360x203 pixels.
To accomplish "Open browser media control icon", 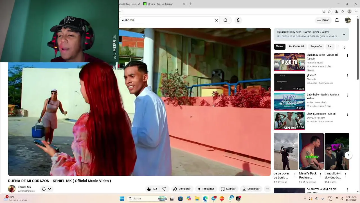I will (x=336, y=11).
